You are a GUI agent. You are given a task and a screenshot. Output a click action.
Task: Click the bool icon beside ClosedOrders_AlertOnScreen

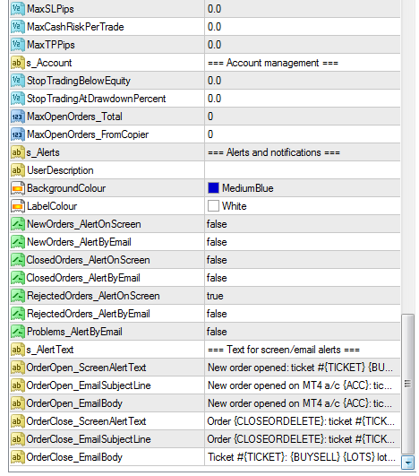[x=17, y=260]
